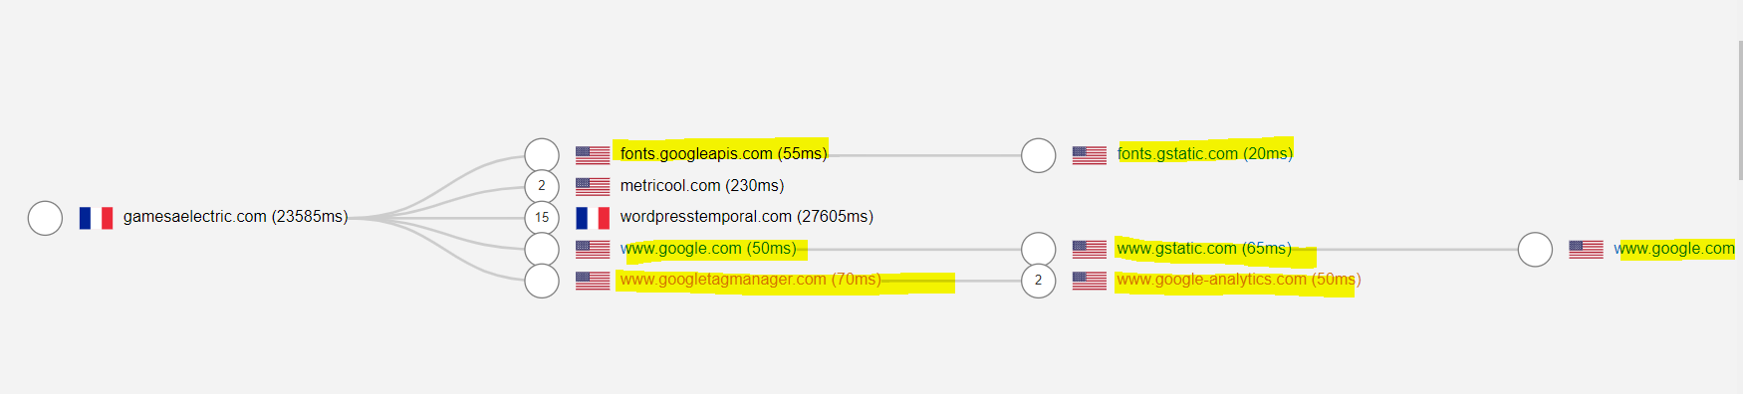This screenshot has height=394, width=1743.
Task: Click the vertical scrollbar on right edge
Action: (x=1739, y=109)
